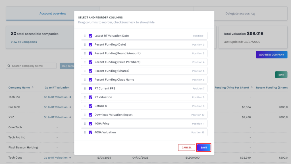Save the column selection

pos(203,148)
